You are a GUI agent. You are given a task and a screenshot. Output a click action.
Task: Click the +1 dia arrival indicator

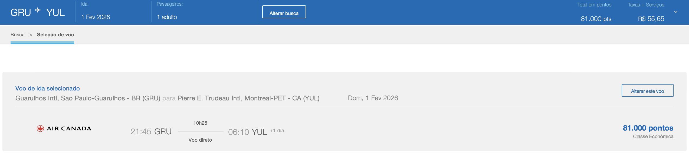(277, 131)
